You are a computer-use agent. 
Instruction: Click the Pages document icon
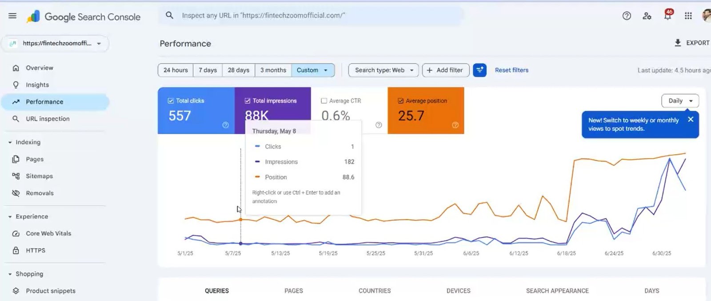click(x=16, y=159)
